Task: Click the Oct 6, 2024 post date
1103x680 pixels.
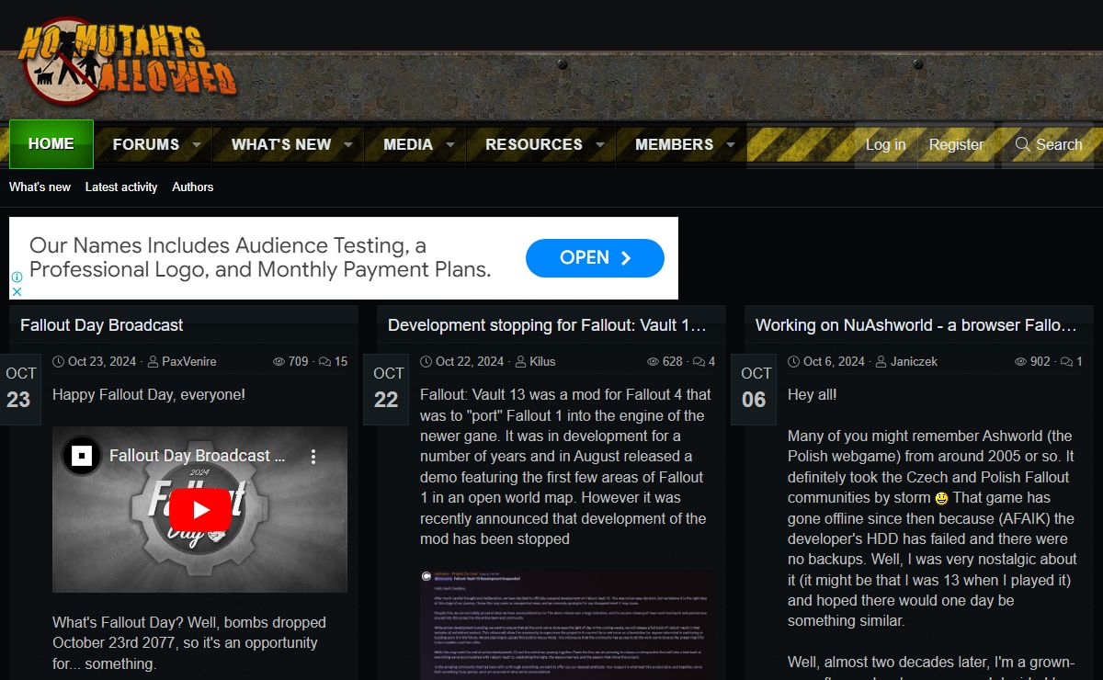Action: tap(834, 361)
